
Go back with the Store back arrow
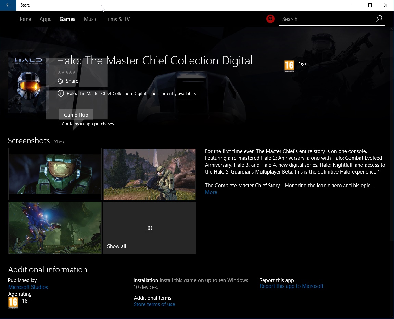pos(8,5)
